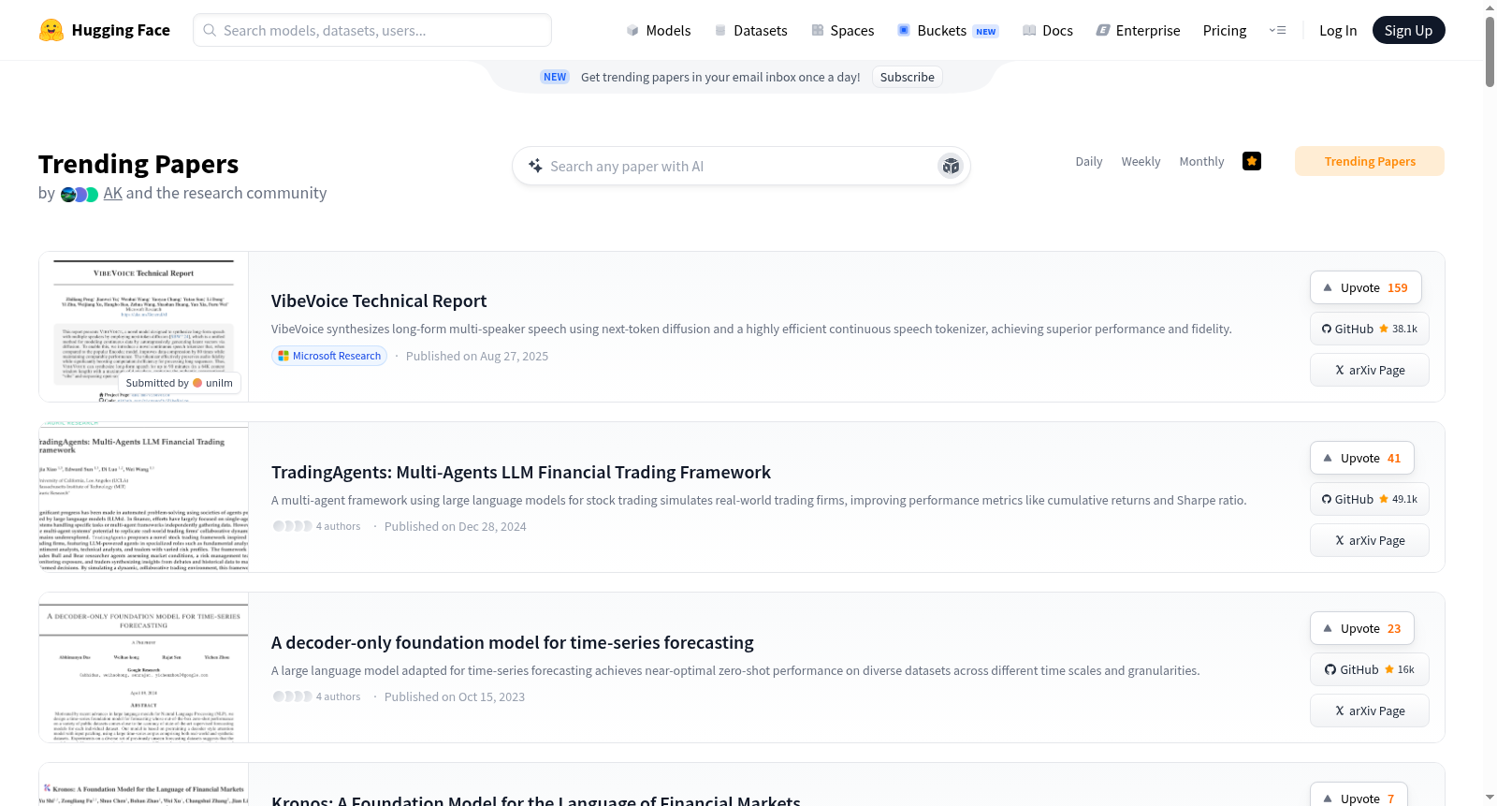1497x806 pixels.
Task: Open the Models page
Action: [659, 30]
